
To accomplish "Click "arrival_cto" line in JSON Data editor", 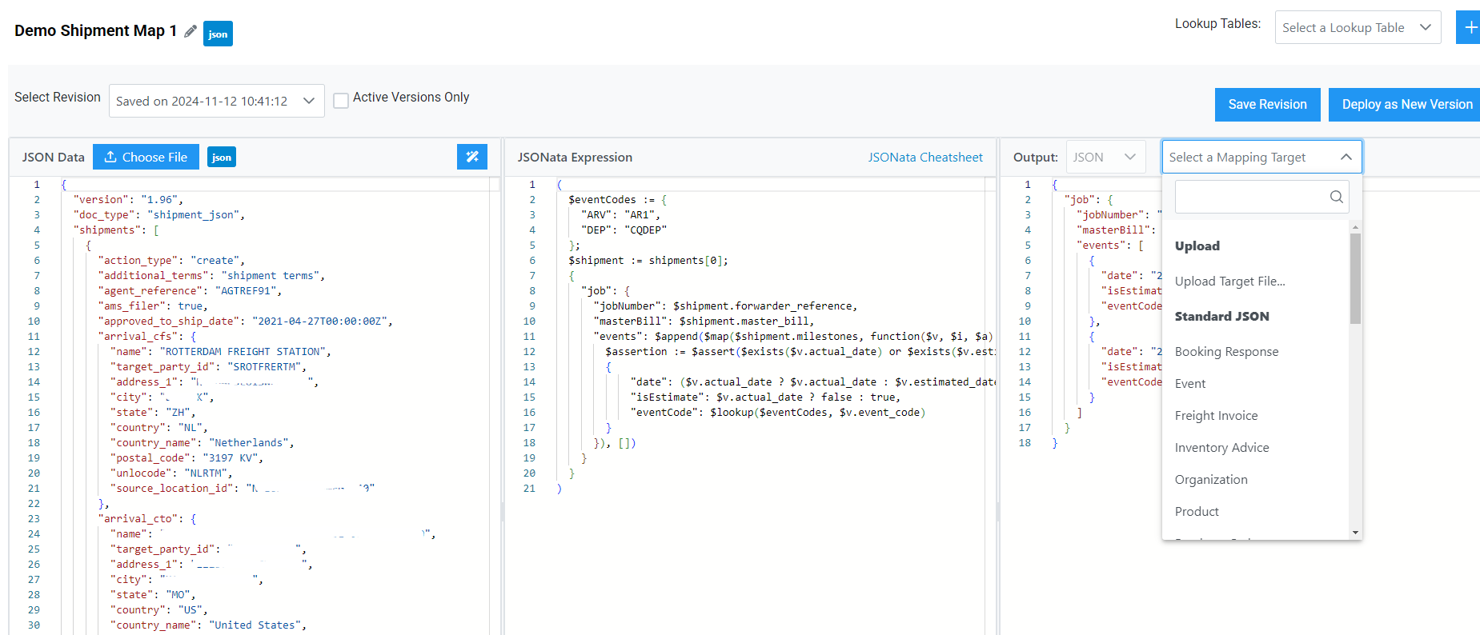I will click(146, 519).
